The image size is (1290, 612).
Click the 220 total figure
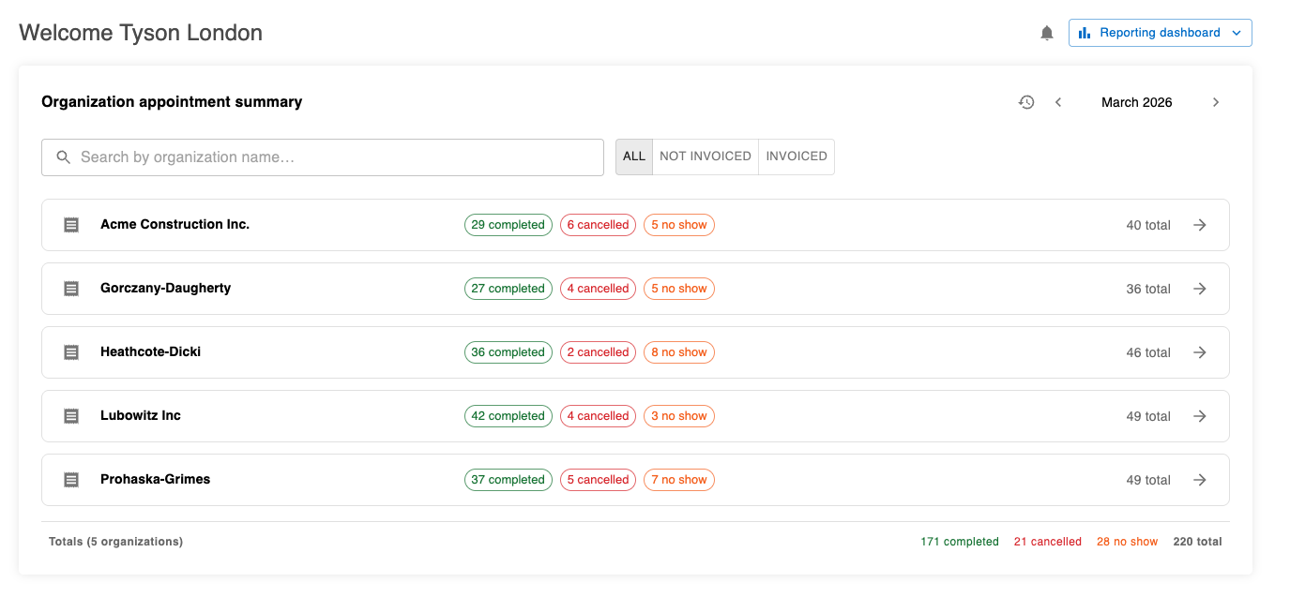[x=1198, y=542]
